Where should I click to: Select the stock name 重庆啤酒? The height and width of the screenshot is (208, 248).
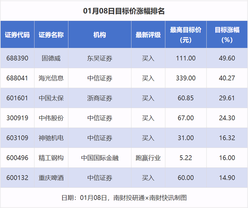[x=51, y=178]
